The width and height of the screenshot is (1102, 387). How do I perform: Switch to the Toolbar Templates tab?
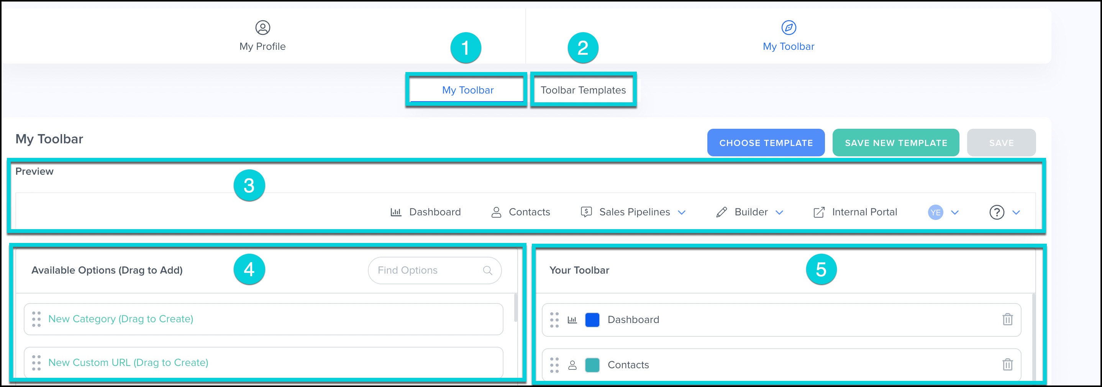click(x=583, y=90)
